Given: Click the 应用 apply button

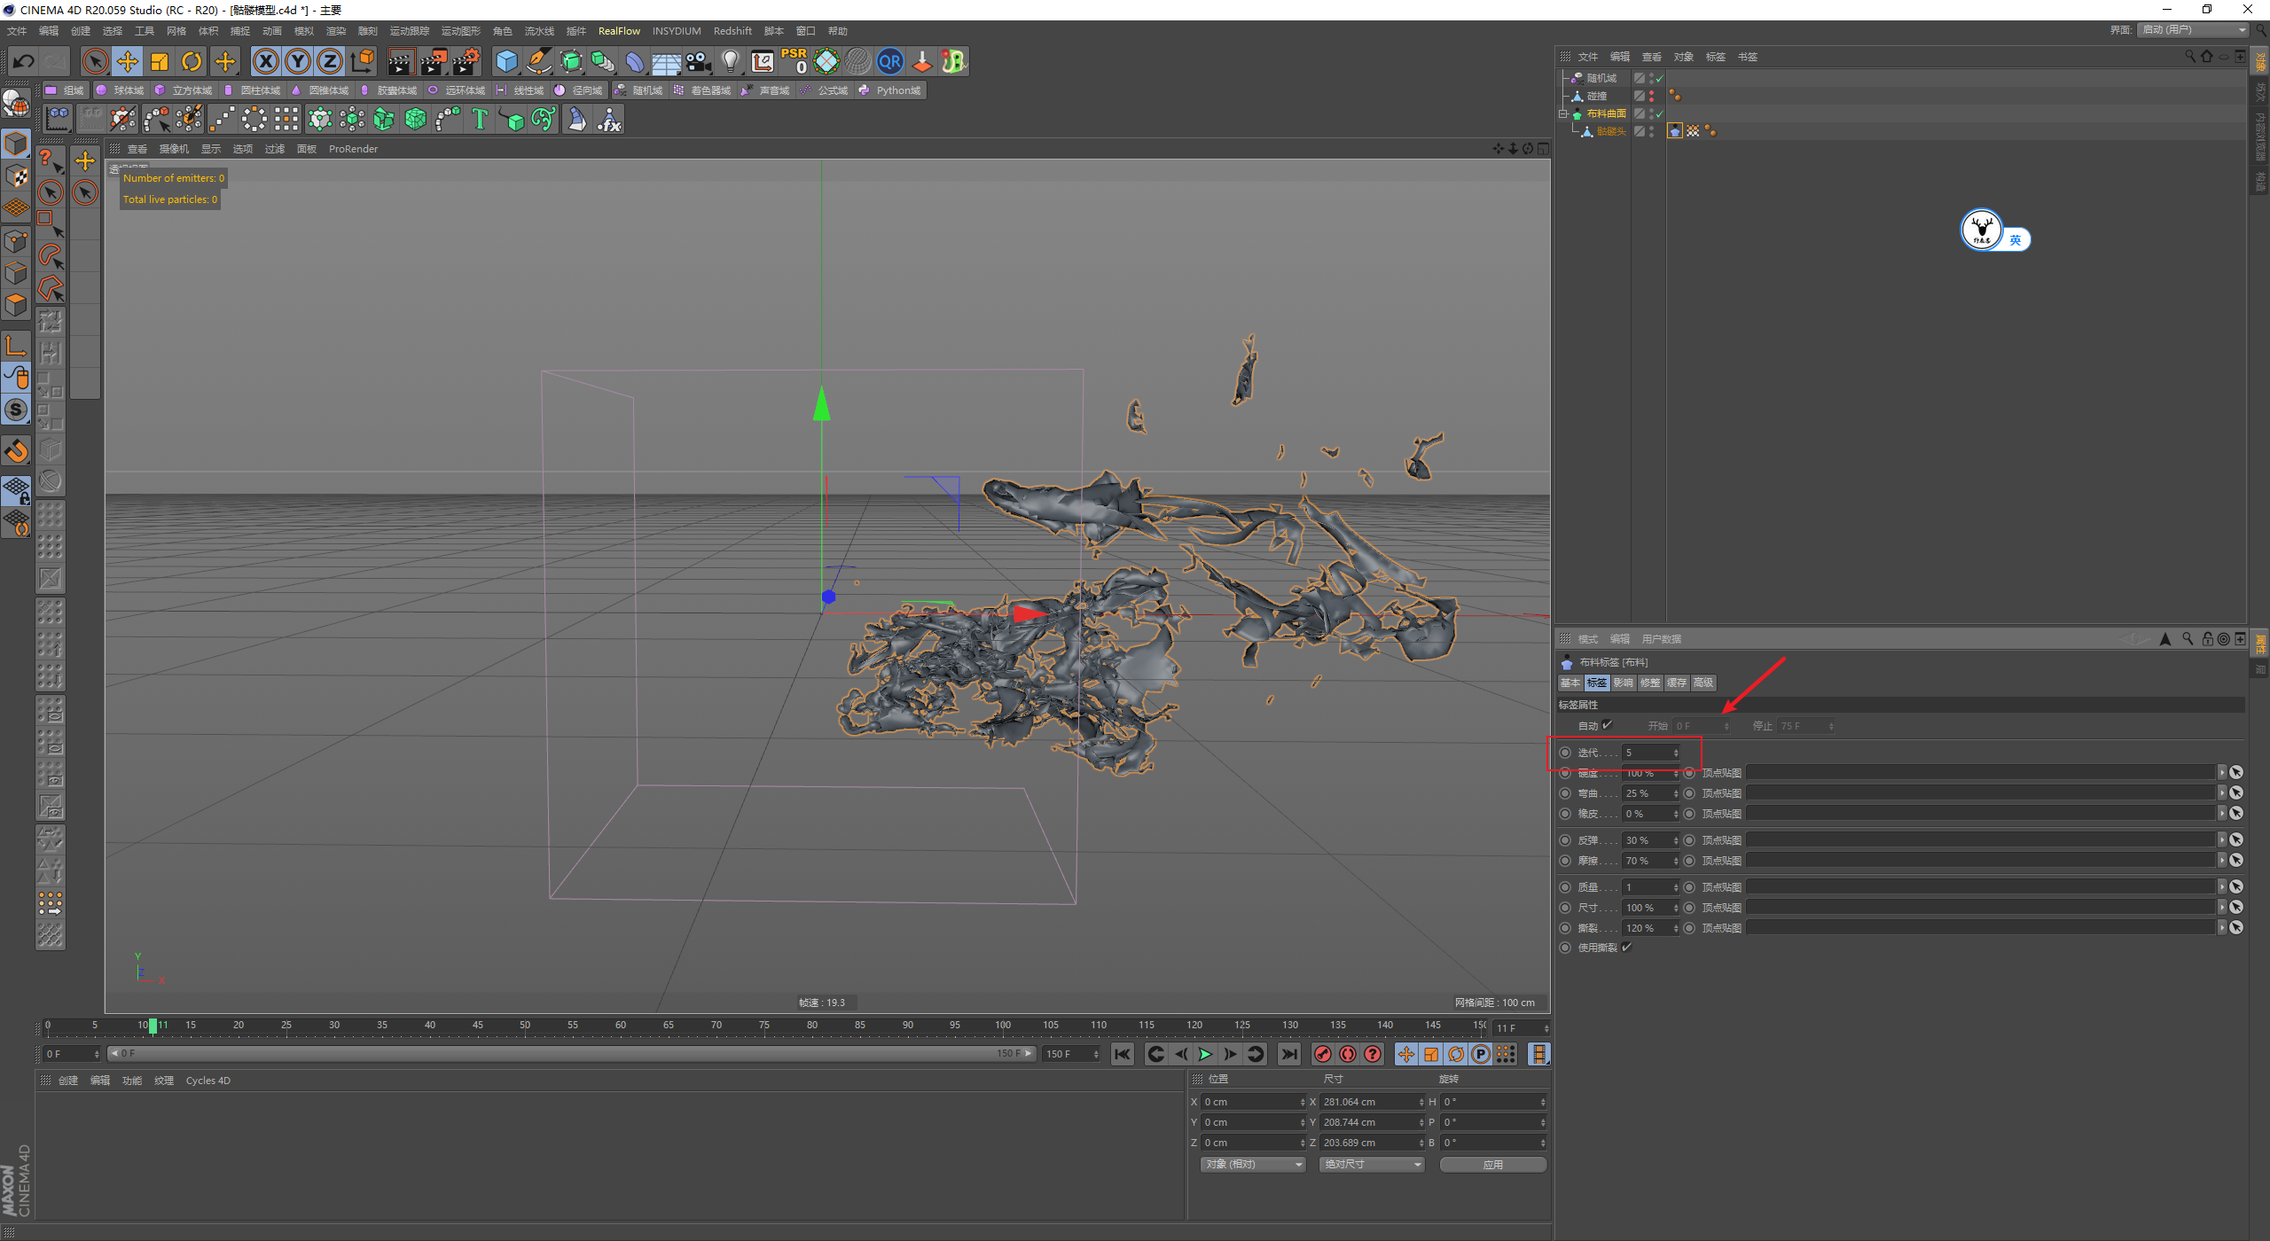Looking at the screenshot, I should (1492, 1164).
